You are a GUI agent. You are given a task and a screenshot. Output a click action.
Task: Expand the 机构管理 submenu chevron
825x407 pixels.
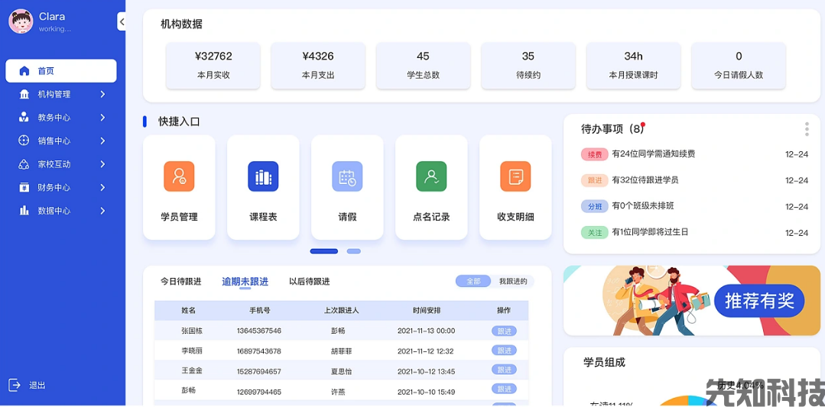tap(102, 95)
